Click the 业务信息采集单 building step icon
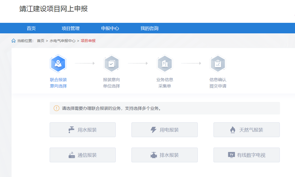 [x=164, y=64]
